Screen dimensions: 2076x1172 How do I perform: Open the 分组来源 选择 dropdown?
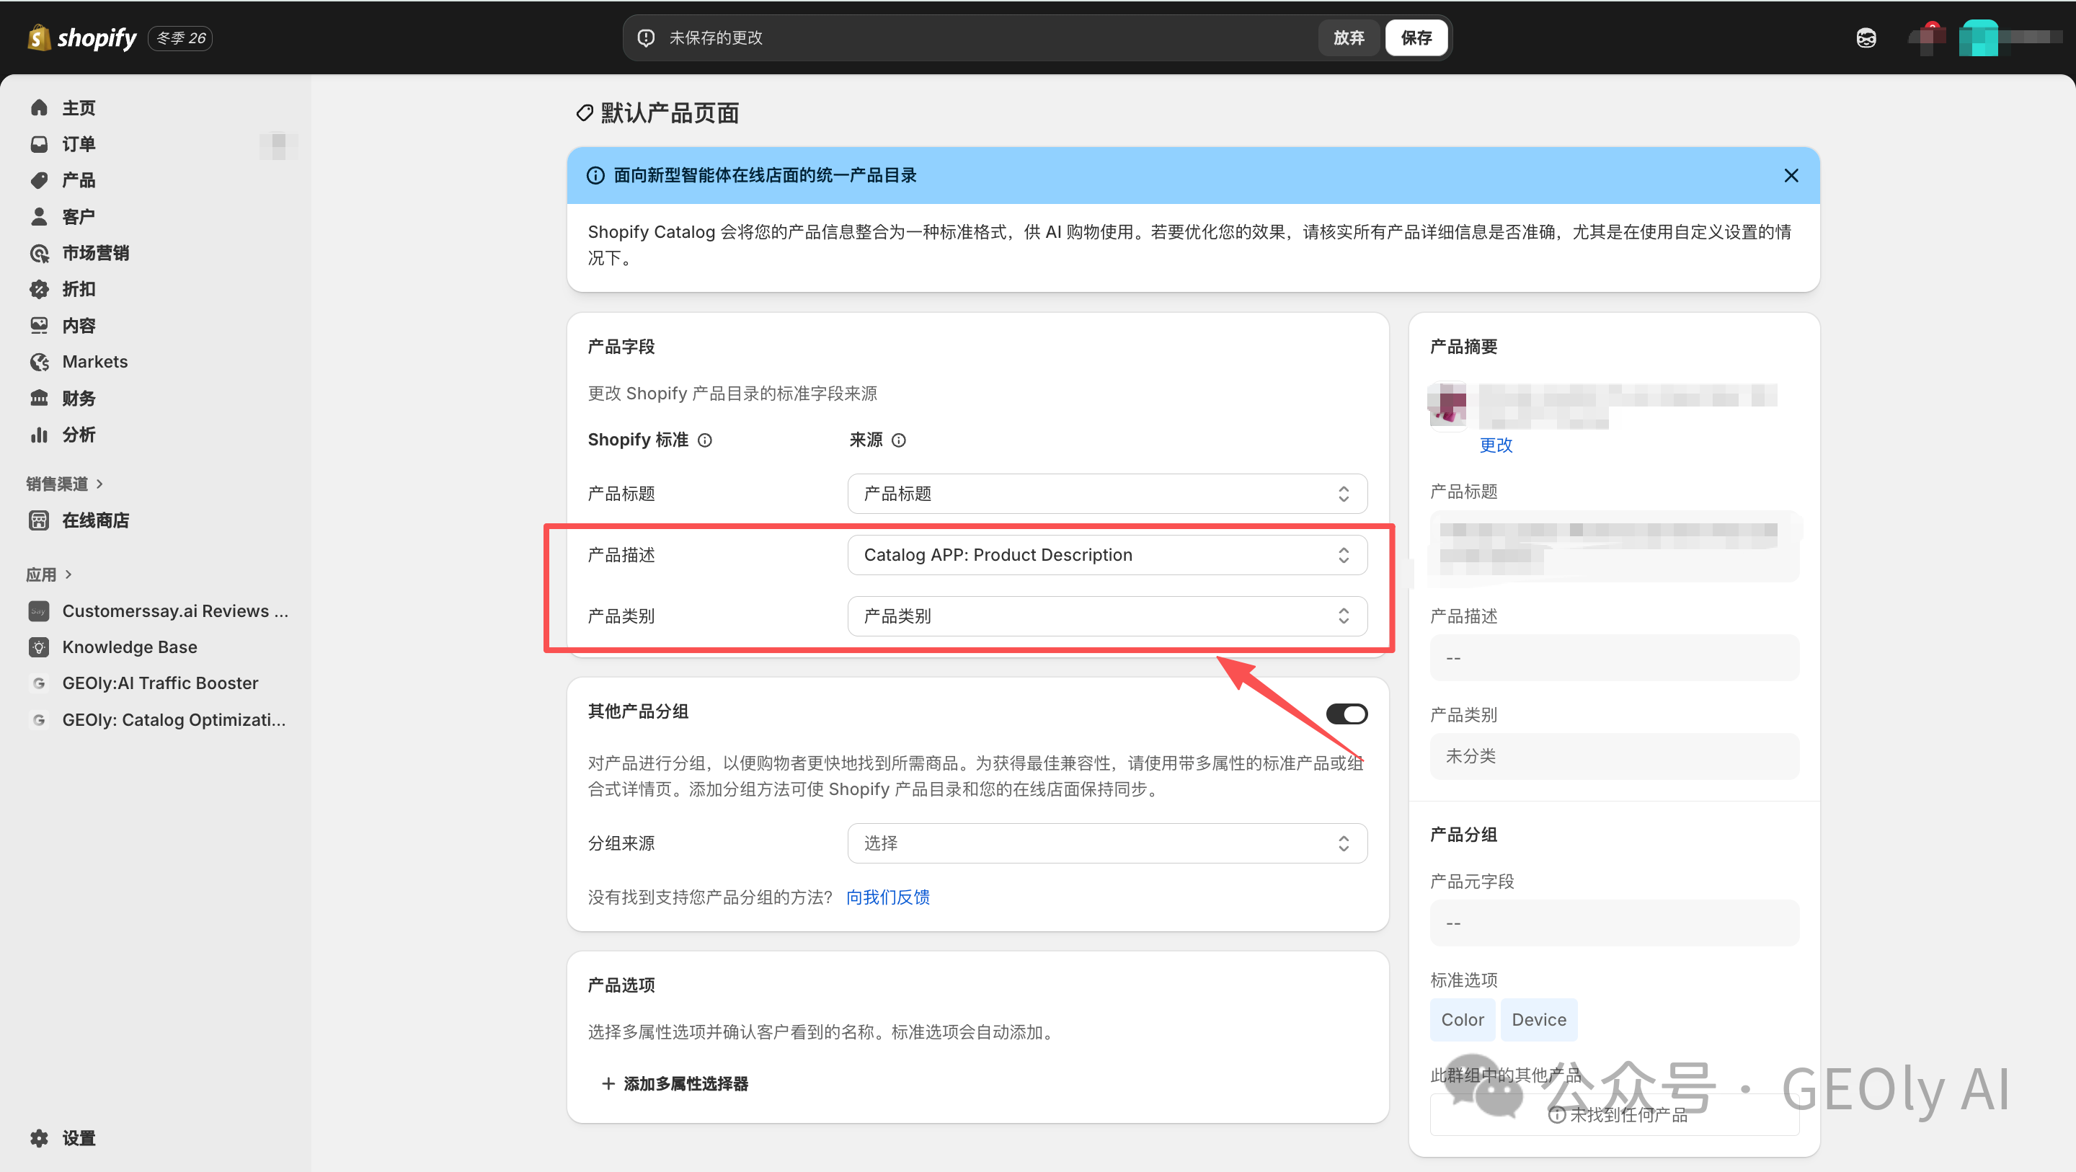tap(1107, 843)
